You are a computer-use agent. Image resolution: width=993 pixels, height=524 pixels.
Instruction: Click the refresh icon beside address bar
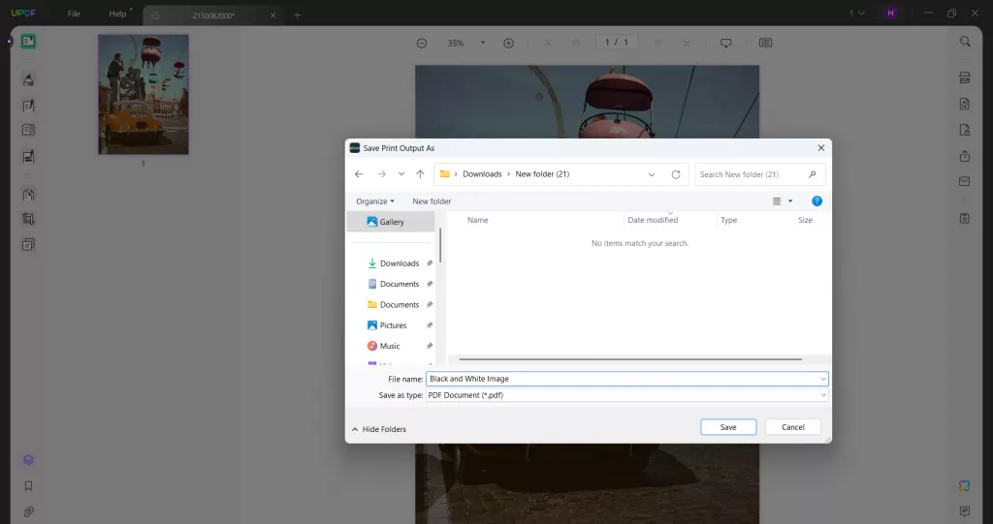[676, 174]
